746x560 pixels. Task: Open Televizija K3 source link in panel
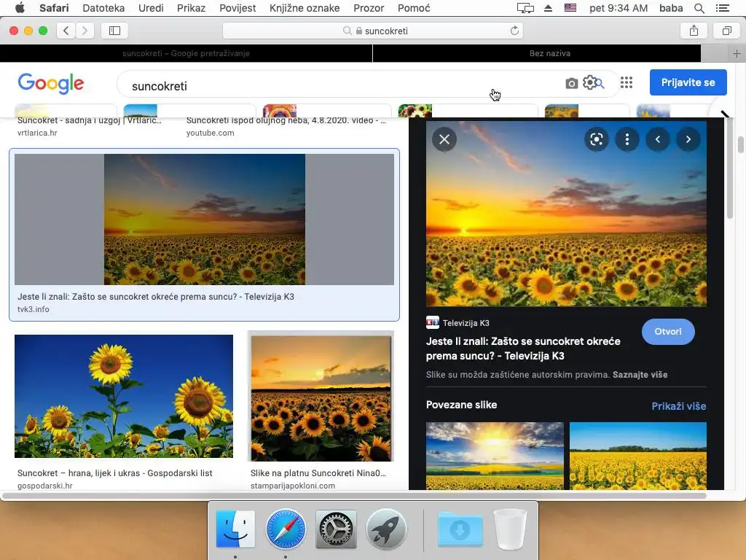(x=458, y=323)
